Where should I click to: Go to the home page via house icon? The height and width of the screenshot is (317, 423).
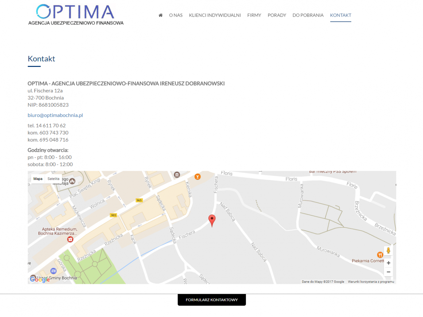click(161, 15)
